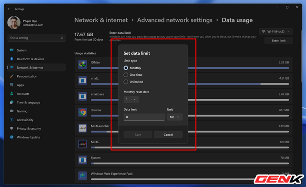Open Accessibility settings

click(36, 120)
